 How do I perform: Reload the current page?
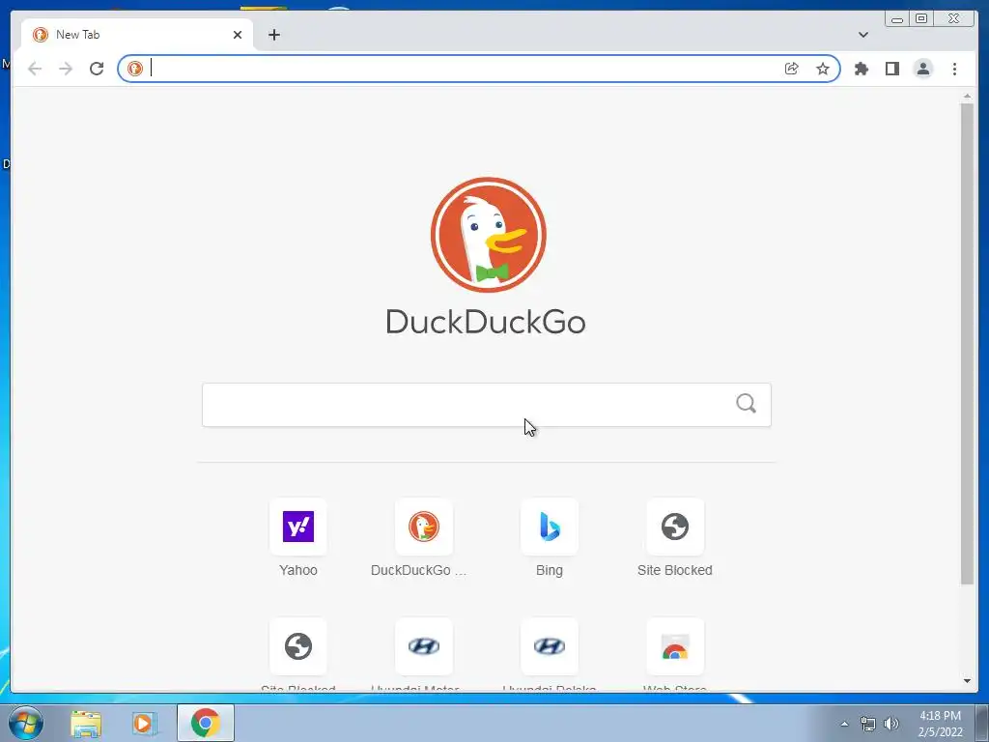point(97,69)
